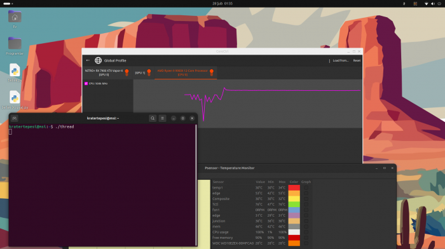Enable graph checkbox for WDC WD10EZEX disk
The image size is (445, 249).
click(306, 243)
